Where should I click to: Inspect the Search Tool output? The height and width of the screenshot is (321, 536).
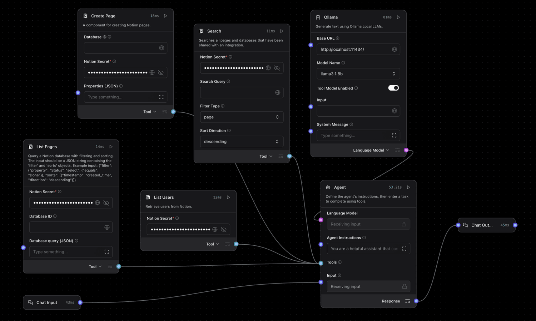pos(281,156)
